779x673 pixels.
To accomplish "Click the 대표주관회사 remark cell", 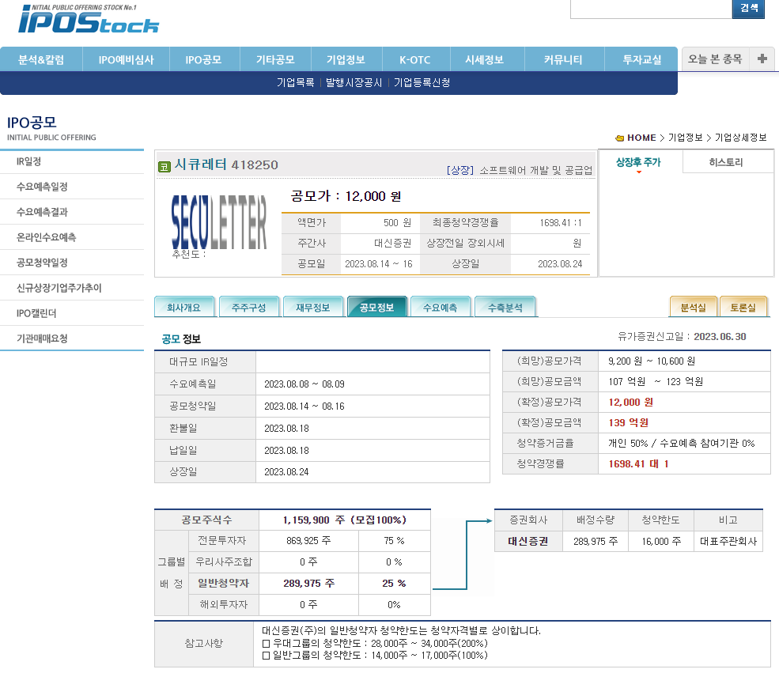I will pyautogui.click(x=728, y=542).
